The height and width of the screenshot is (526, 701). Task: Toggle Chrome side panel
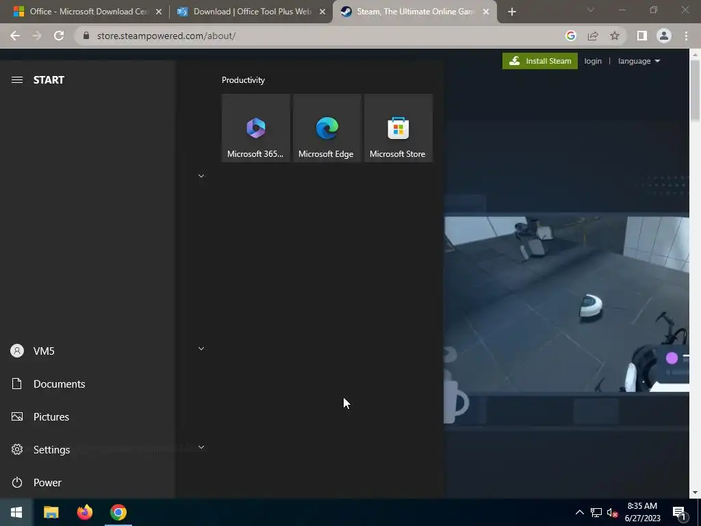tap(642, 36)
